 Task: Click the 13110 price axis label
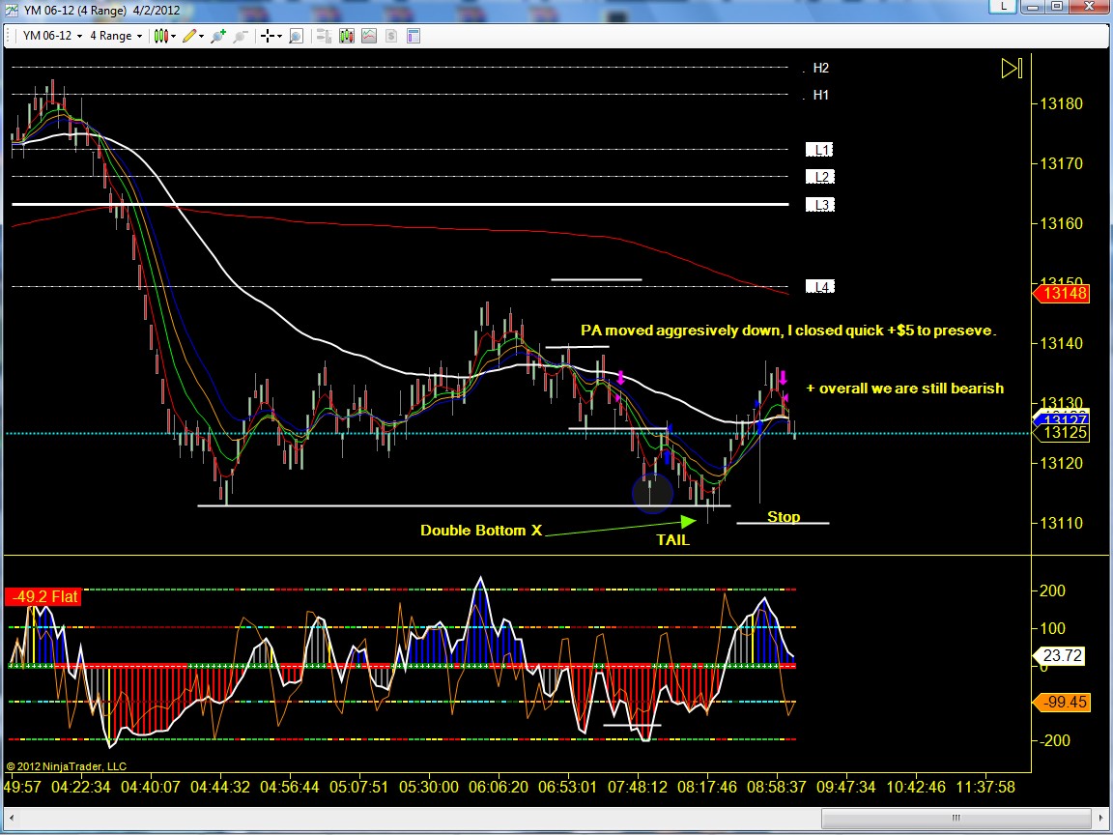click(1061, 524)
